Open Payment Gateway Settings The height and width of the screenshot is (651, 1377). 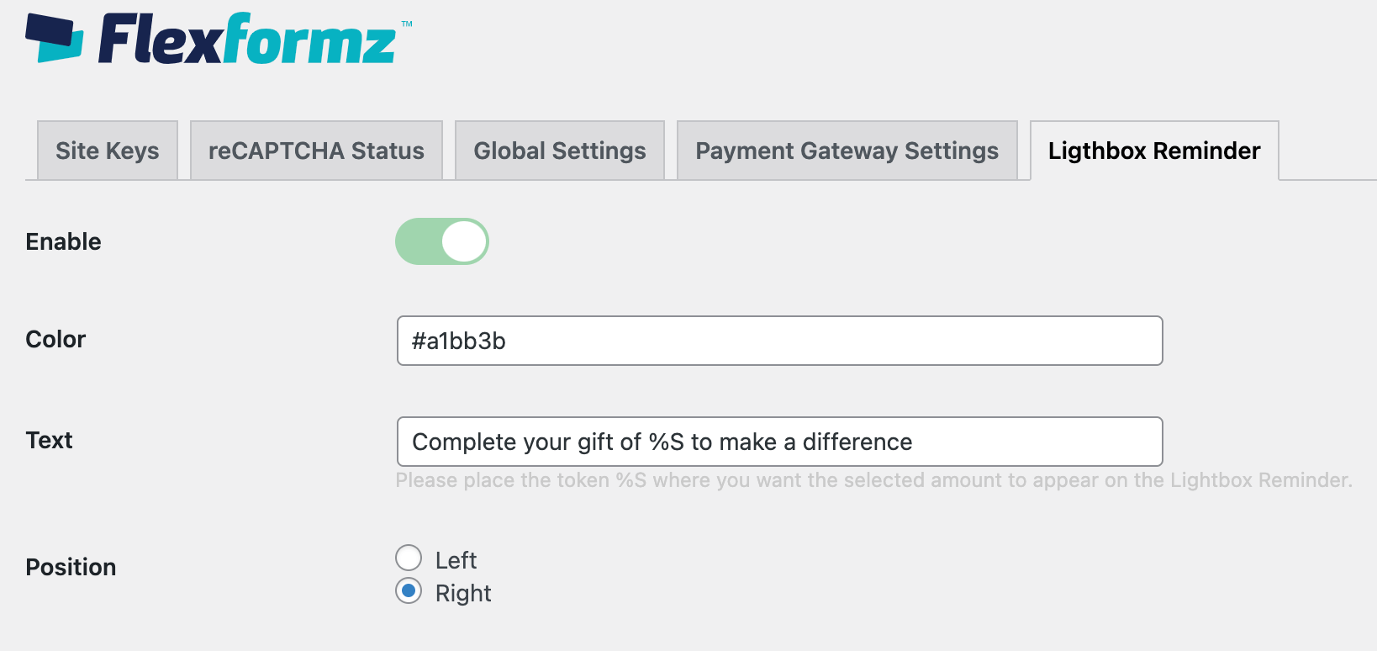point(846,151)
